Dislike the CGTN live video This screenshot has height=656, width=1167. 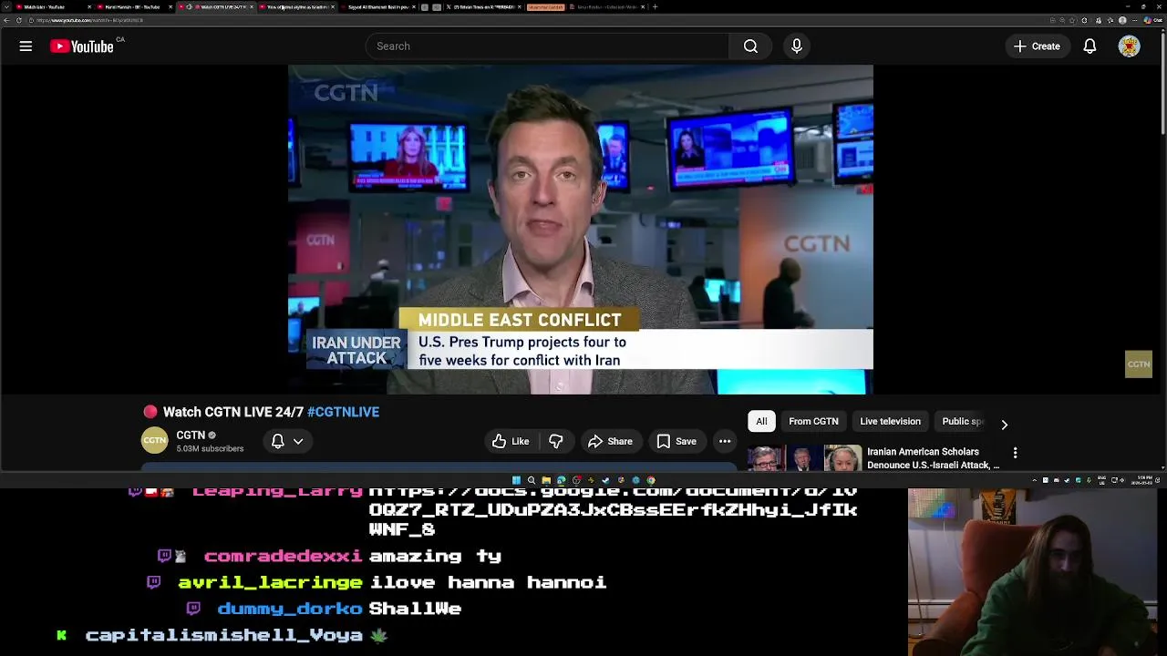(555, 441)
